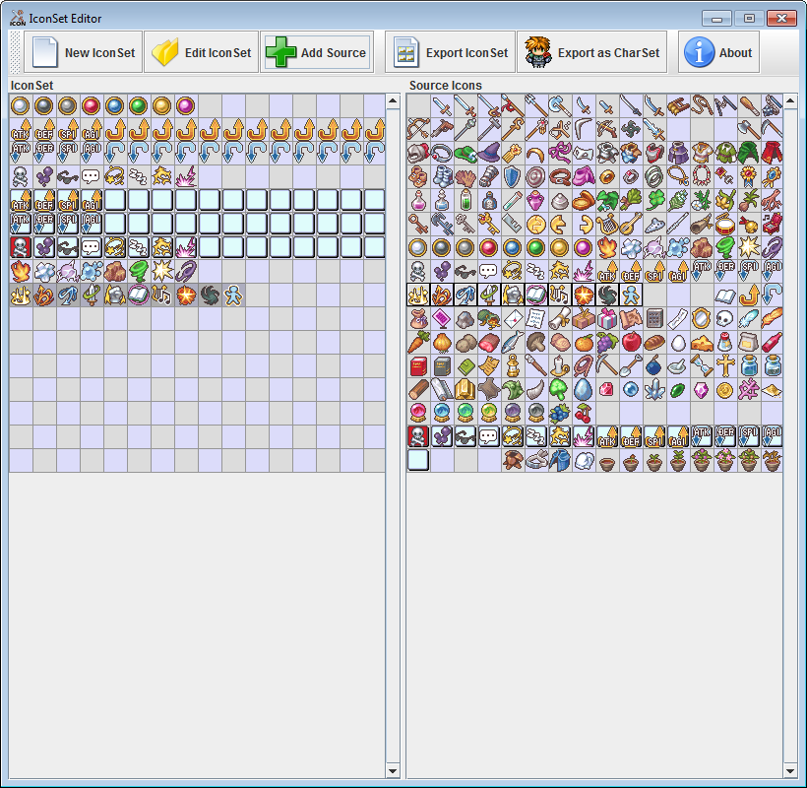The image size is (807, 788).
Task: Choose the hourglass icon in Source Icons
Action: 702,365
